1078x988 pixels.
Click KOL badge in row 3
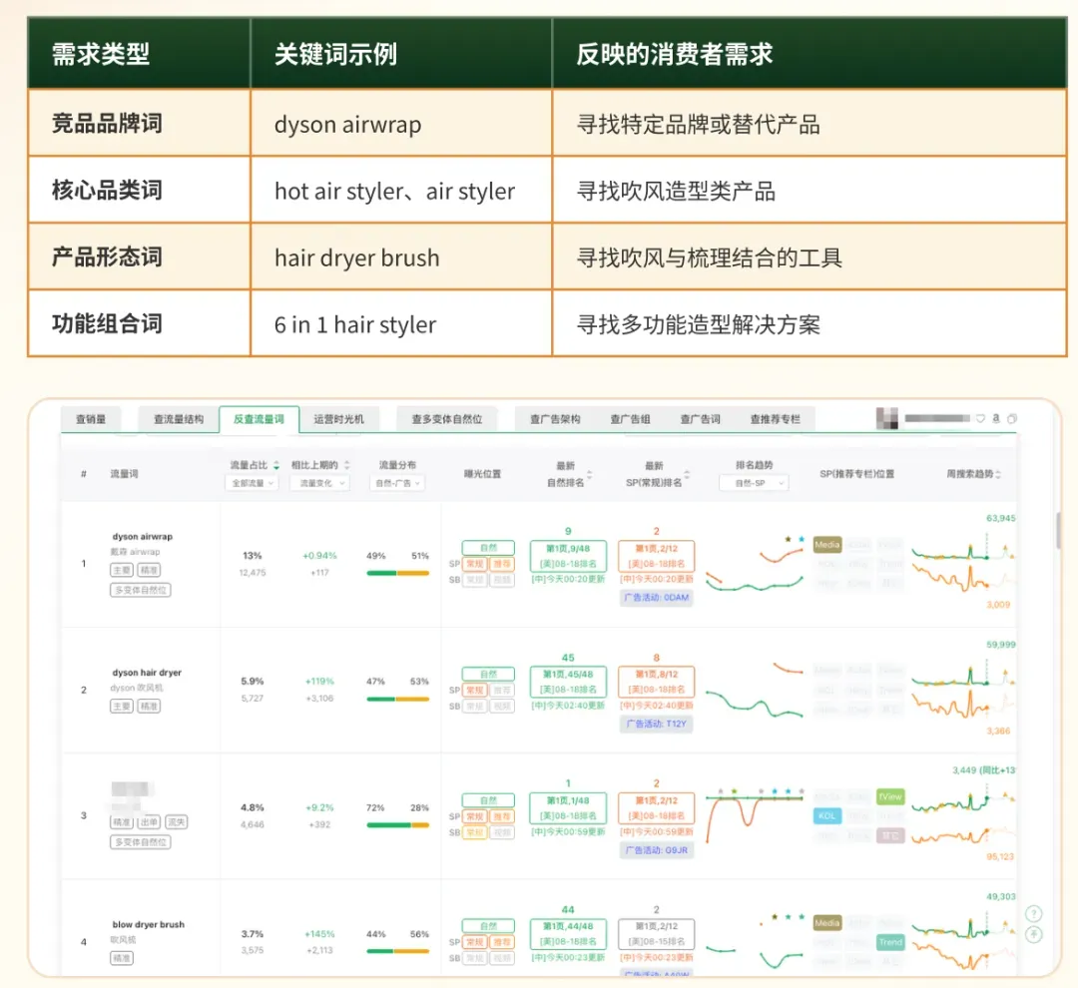(x=827, y=816)
